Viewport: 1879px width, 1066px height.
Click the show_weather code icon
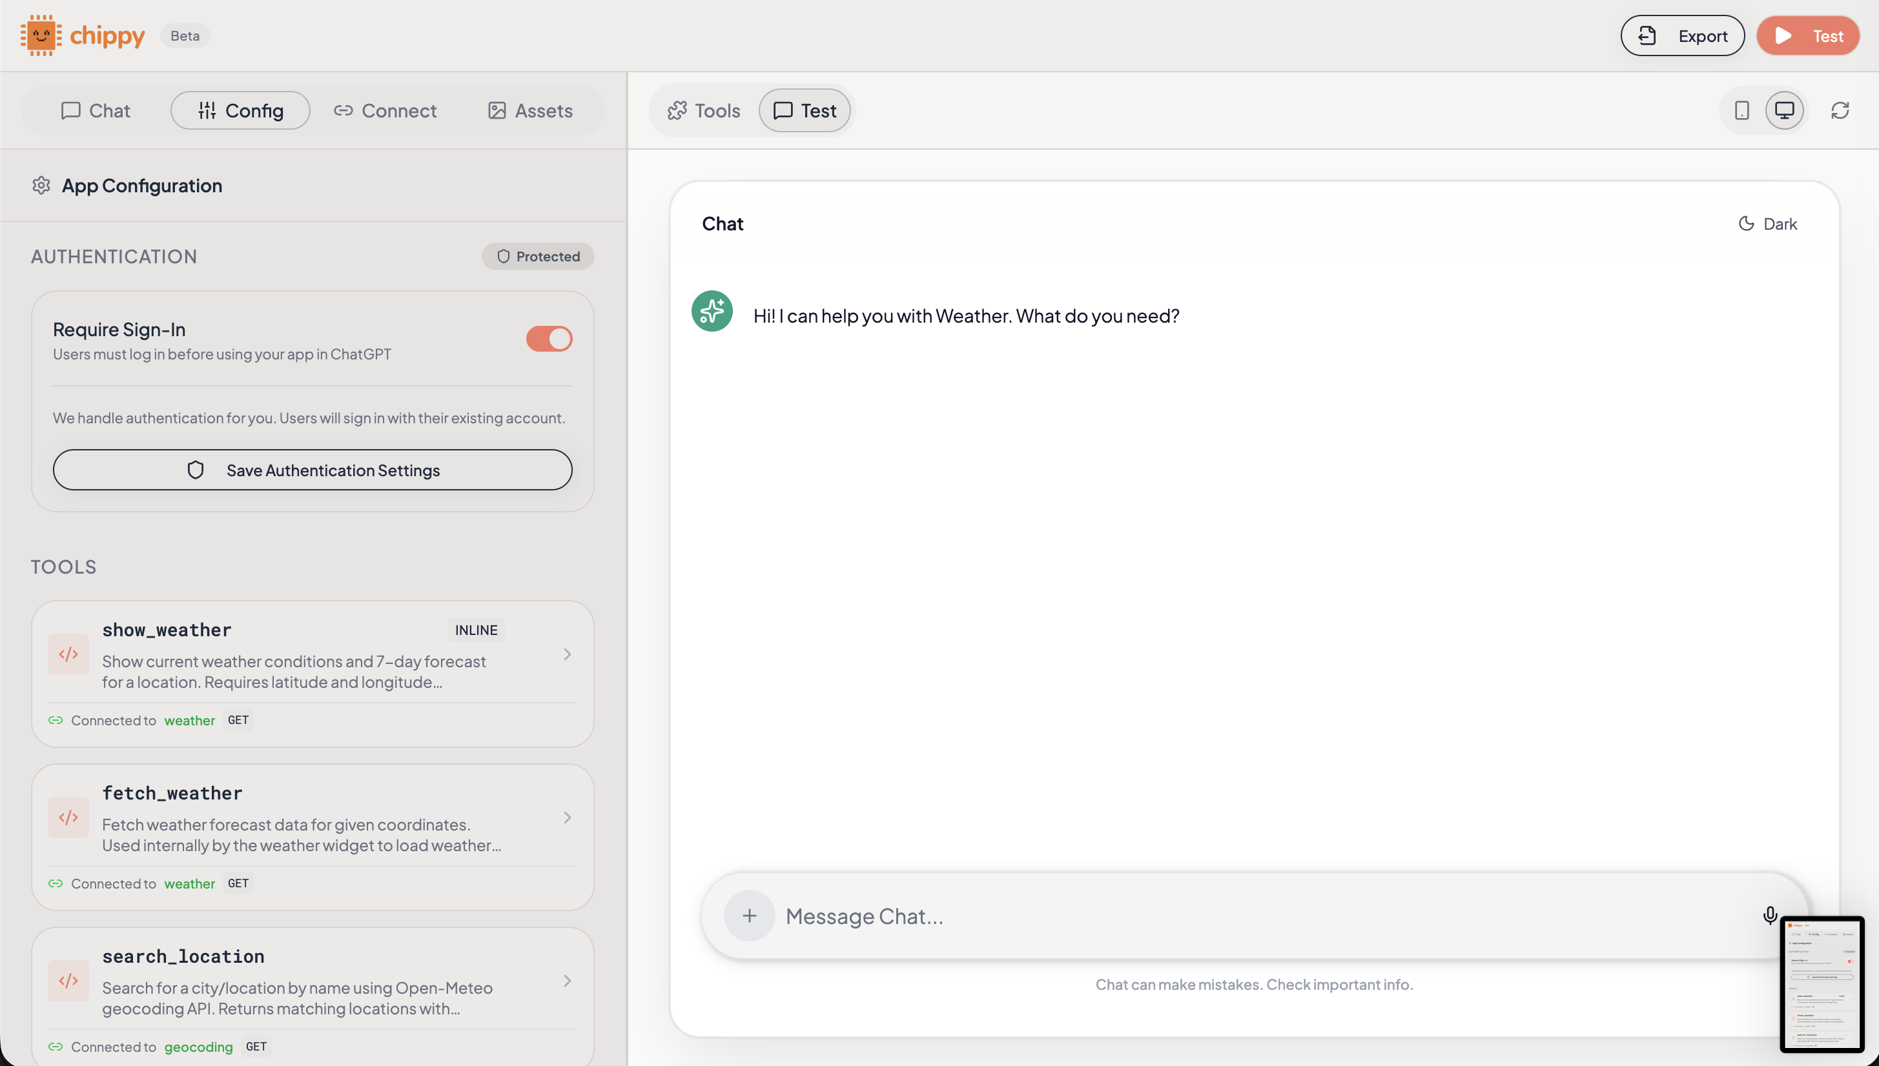coord(68,654)
